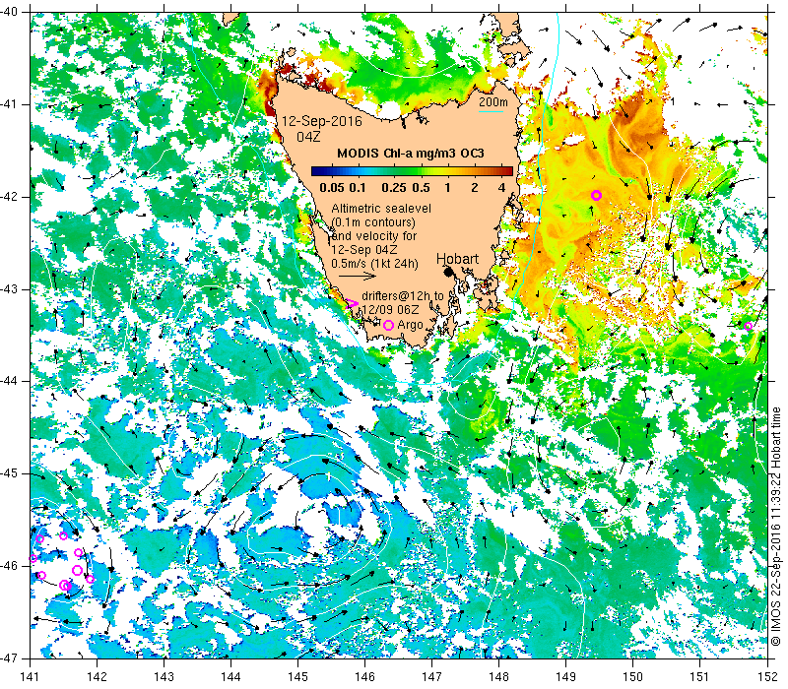Click latitude axis label -42
788x689 pixels.
pyautogui.click(x=10, y=196)
